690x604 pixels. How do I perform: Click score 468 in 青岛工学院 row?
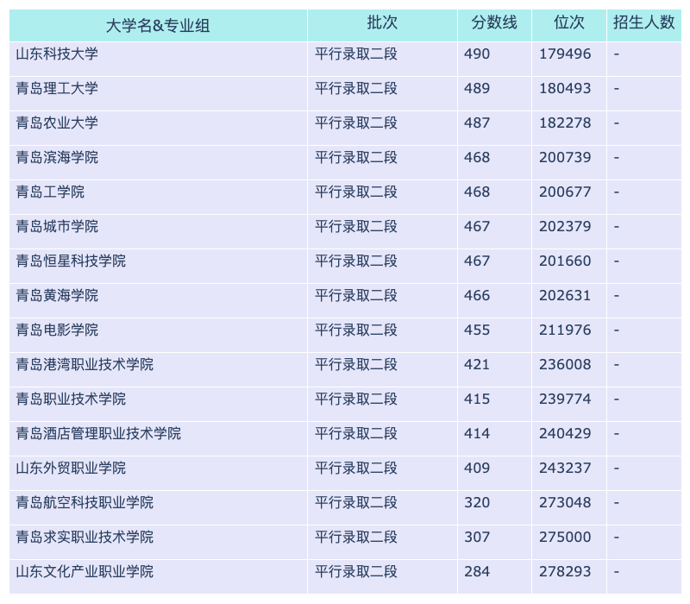point(477,192)
